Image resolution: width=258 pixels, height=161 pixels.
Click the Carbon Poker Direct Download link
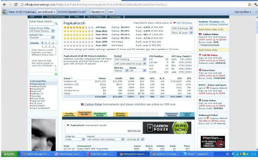[210, 45]
